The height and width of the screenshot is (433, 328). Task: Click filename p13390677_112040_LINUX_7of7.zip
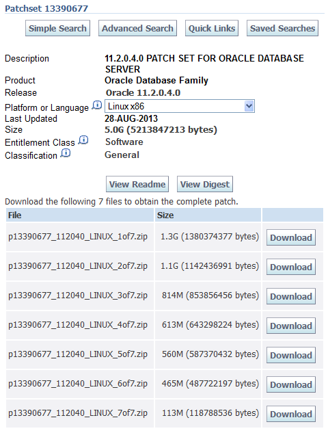[x=78, y=413]
